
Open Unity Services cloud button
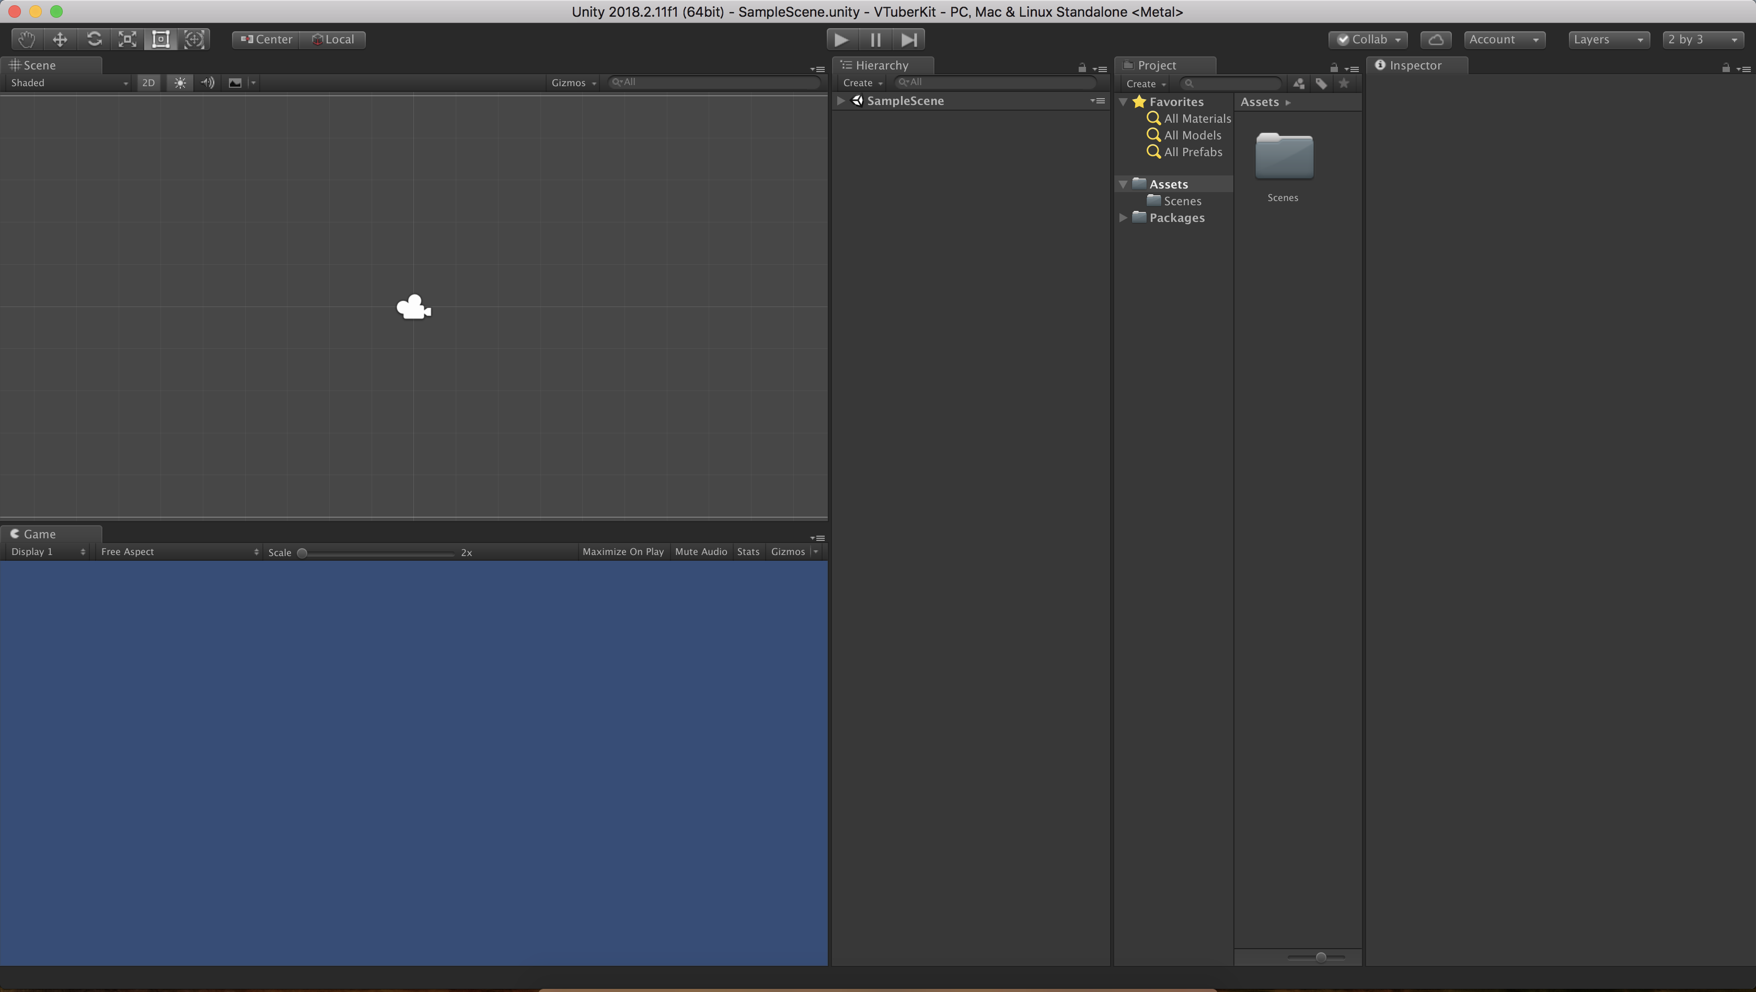(x=1436, y=40)
